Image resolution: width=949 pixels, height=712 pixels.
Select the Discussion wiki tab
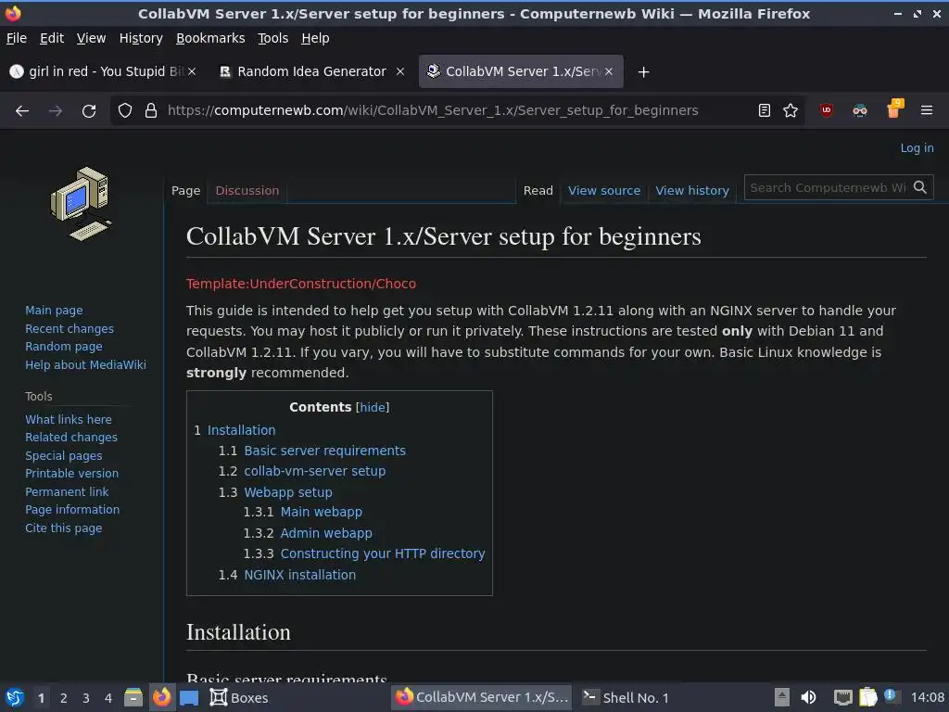click(x=247, y=191)
